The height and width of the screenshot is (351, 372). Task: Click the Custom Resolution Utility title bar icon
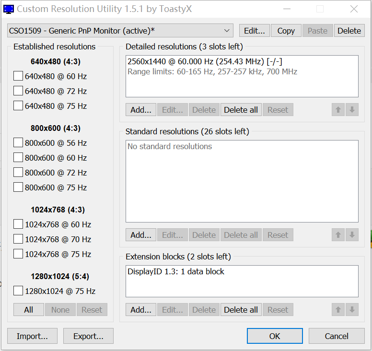(x=9, y=9)
